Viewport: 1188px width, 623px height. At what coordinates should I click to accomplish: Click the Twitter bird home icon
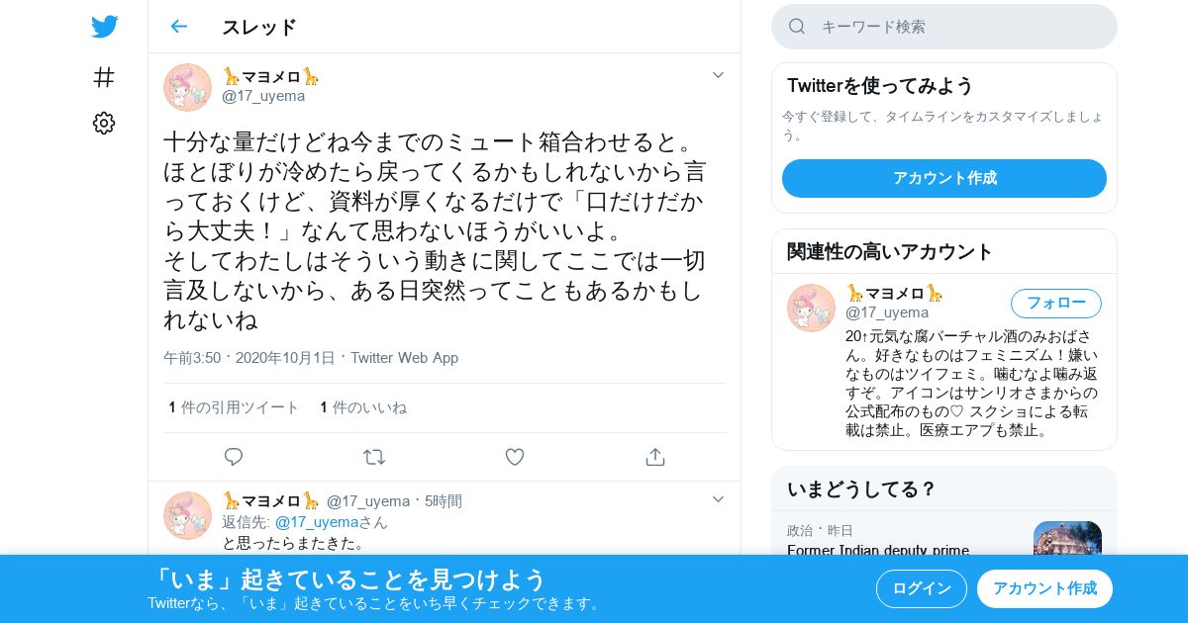tap(104, 27)
